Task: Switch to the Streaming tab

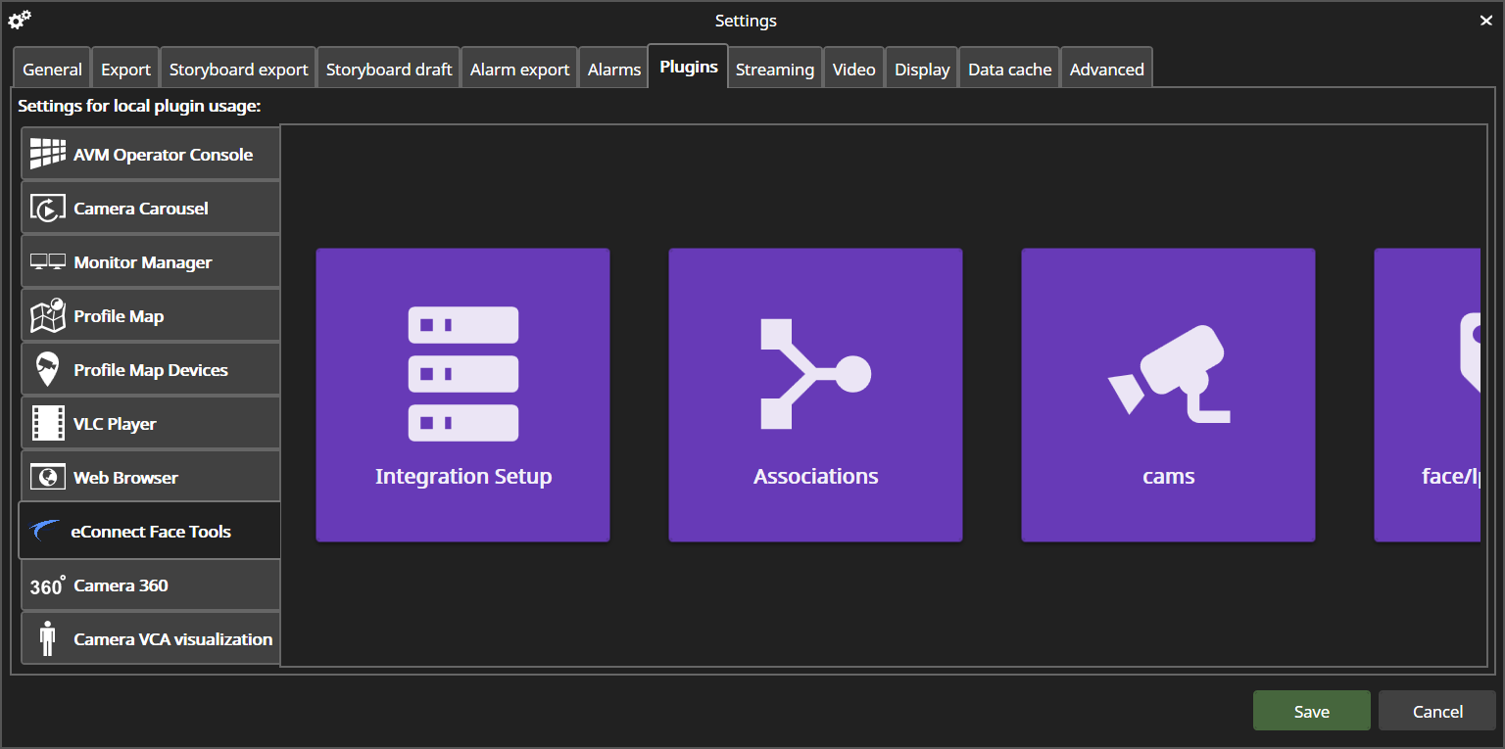Action: pyautogui.click(x=774, y=69)
